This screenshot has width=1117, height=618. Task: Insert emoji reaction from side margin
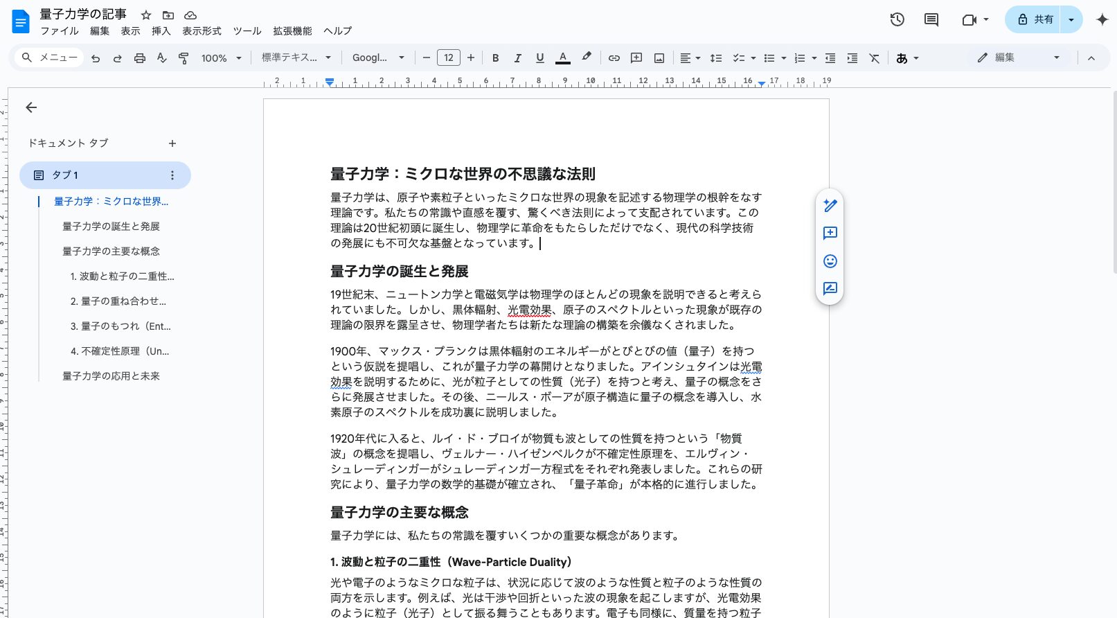click(x=830, y=261)
